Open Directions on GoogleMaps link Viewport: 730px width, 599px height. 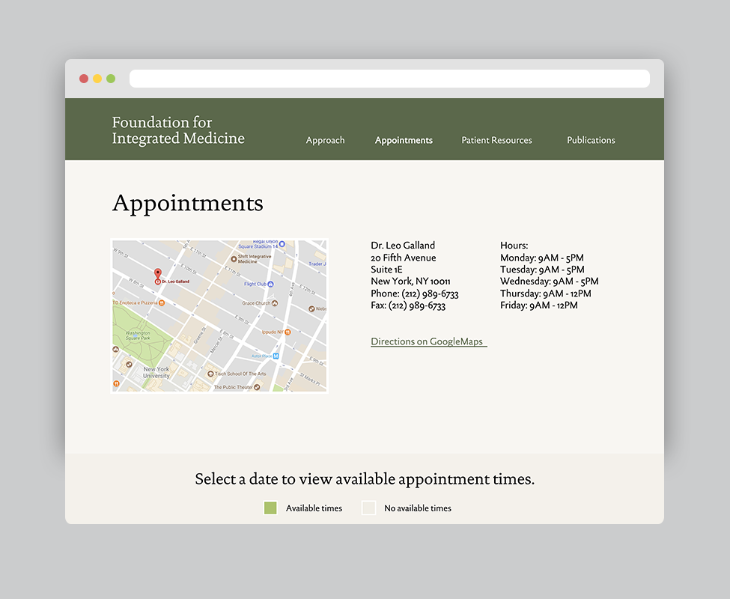click(428, 341)
